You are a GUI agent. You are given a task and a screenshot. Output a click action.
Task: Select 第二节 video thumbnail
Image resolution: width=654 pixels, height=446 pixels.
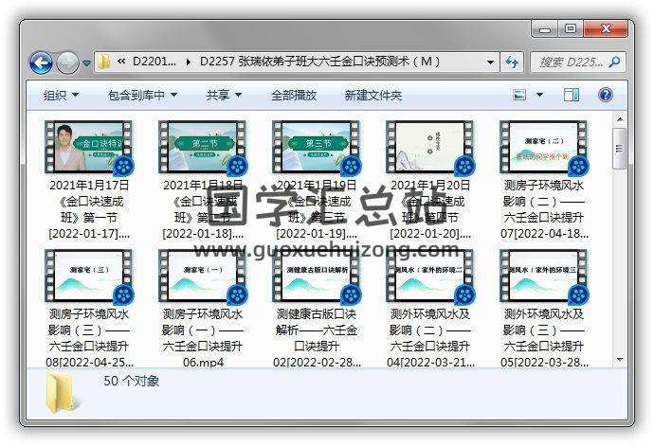pyautogui.click(x=202, y=147)
